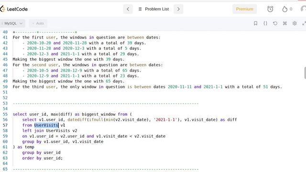Click the Premium button
The height and width of the screenshot is (172, 306).
244,9
